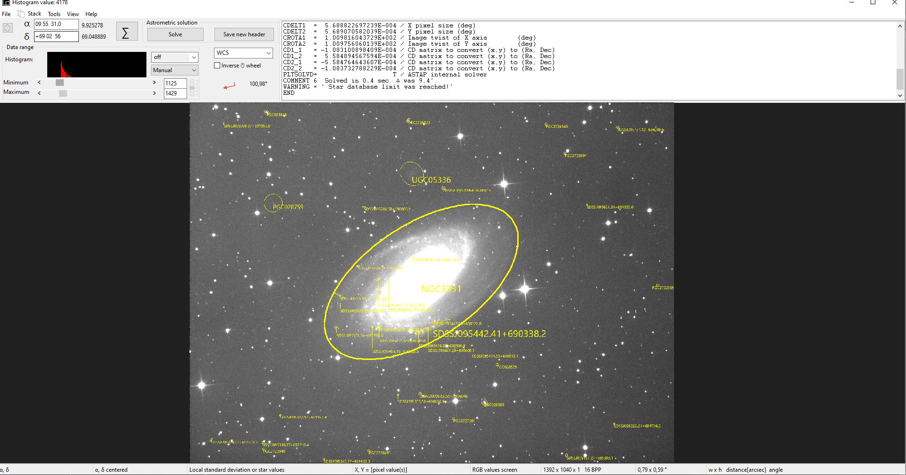Viewport: 906px width, 475px height.
Task: Click the red histogram graph
Action: pos(97,65)
